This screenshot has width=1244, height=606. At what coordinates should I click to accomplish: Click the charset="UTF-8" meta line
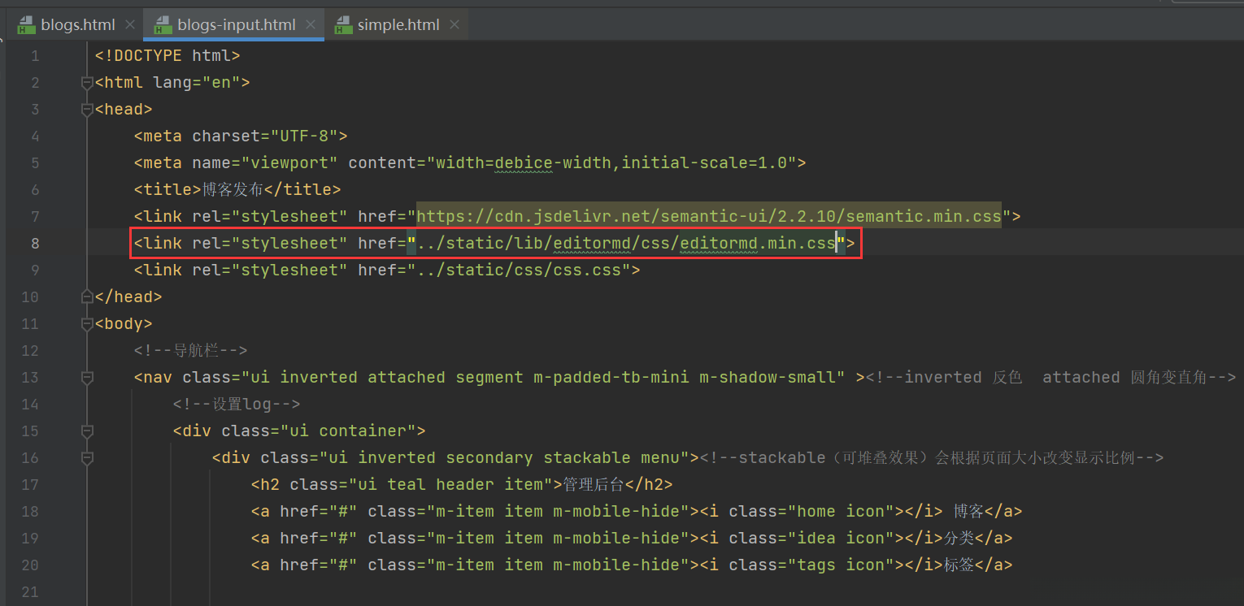point(241,136)
